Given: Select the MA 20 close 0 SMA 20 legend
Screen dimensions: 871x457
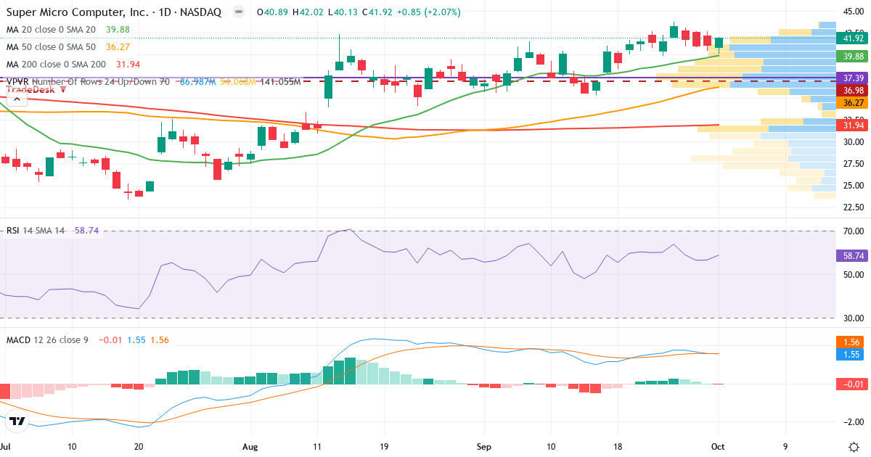Looking at the screenshot, I should [51, 29].
